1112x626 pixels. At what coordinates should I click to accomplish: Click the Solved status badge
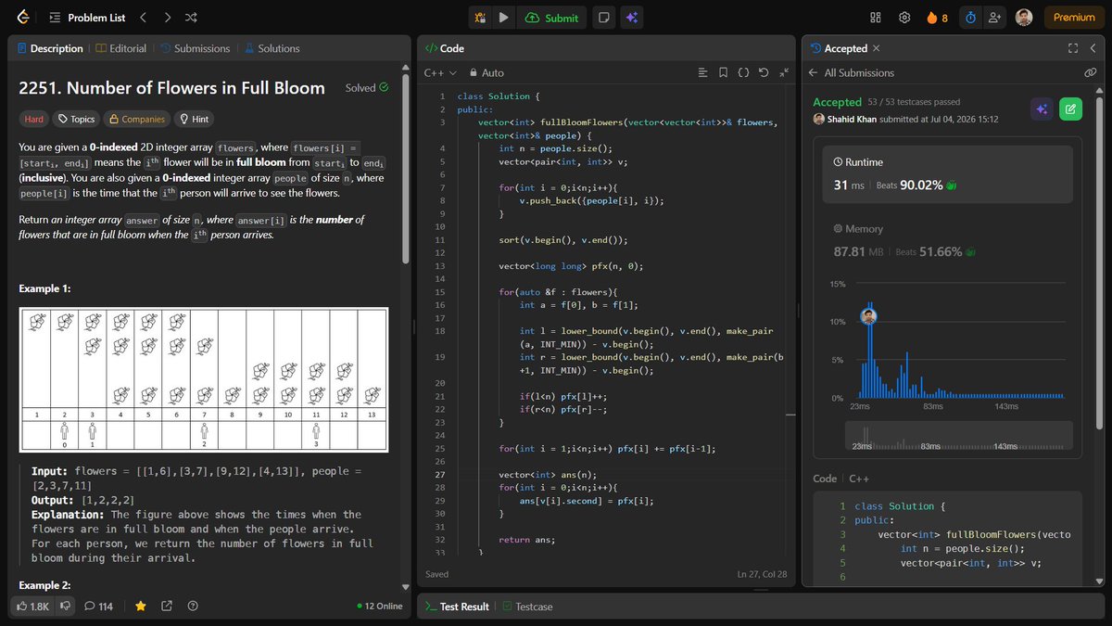point(366,88)
